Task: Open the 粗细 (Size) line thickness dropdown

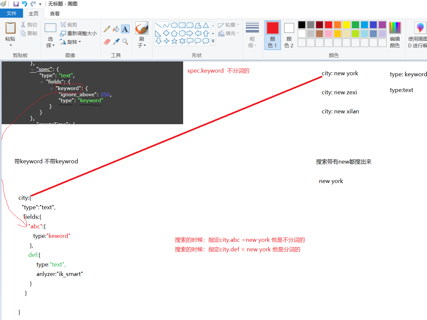Action: coord(252,35)
